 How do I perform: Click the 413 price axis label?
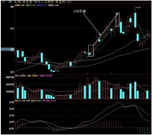click(12, 28)
